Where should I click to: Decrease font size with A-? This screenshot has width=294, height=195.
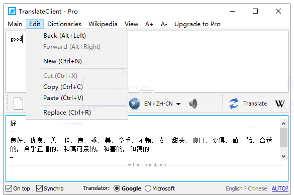coord(164,24)
